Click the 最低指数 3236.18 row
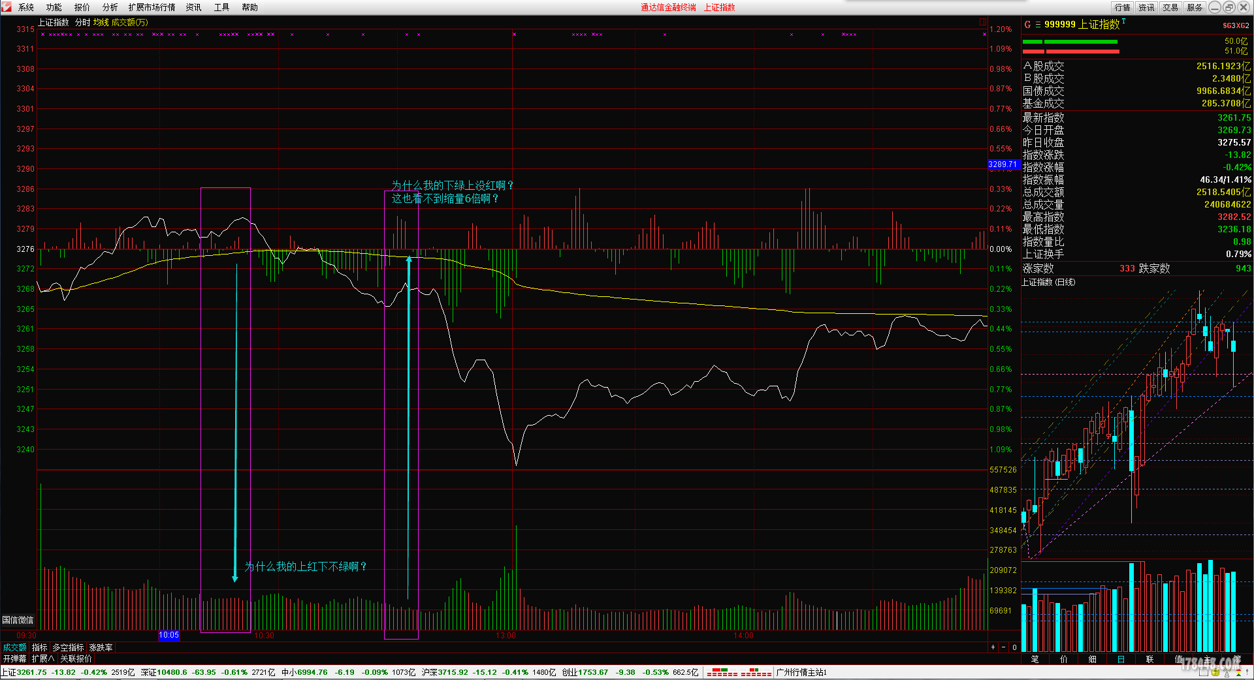This screenshot has width=1254, height=680. tap(1137, 229)
